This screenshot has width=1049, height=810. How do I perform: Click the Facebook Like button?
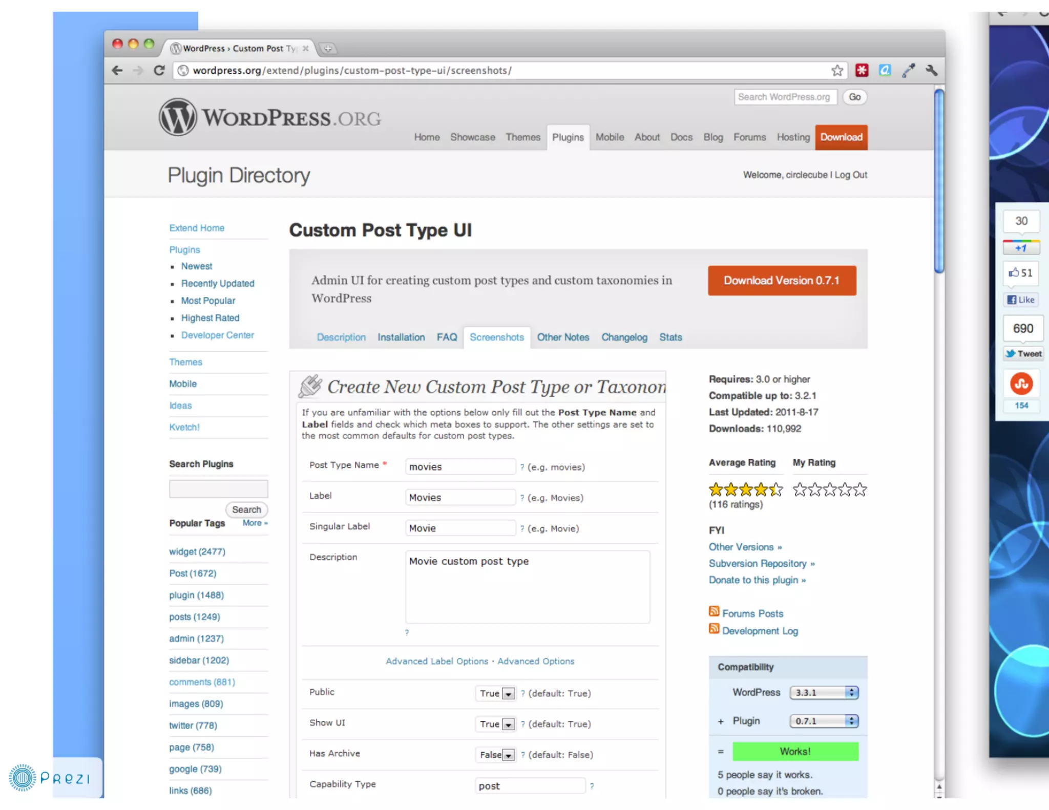click(x=1021, y=300)
